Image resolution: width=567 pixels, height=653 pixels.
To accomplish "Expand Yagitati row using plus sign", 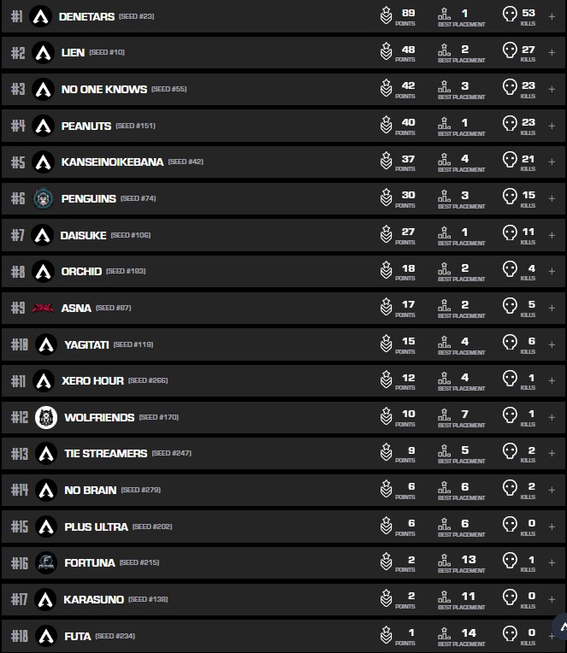I will [x=552, y=344].
